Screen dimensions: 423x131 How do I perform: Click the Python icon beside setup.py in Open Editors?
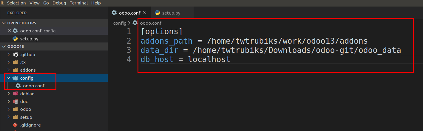click(x=15, y=39)
